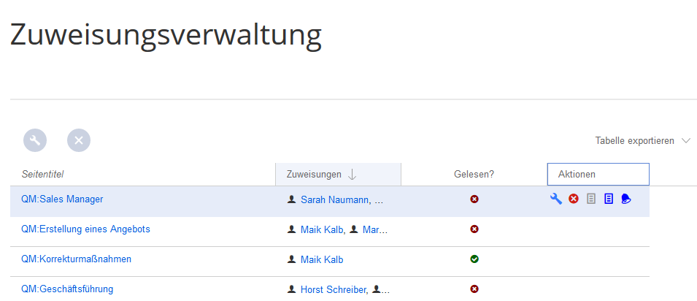The height and width of the screenshot is (301, 697).
Task: Click the blue bell reminder icon
Action: pos(626,199)
